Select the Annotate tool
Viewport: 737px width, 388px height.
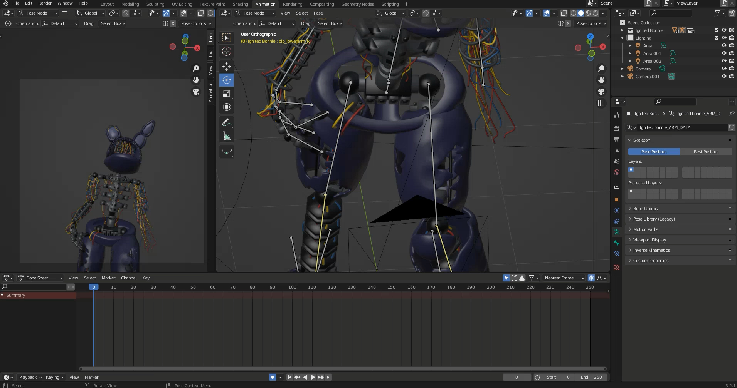[227, 123]
